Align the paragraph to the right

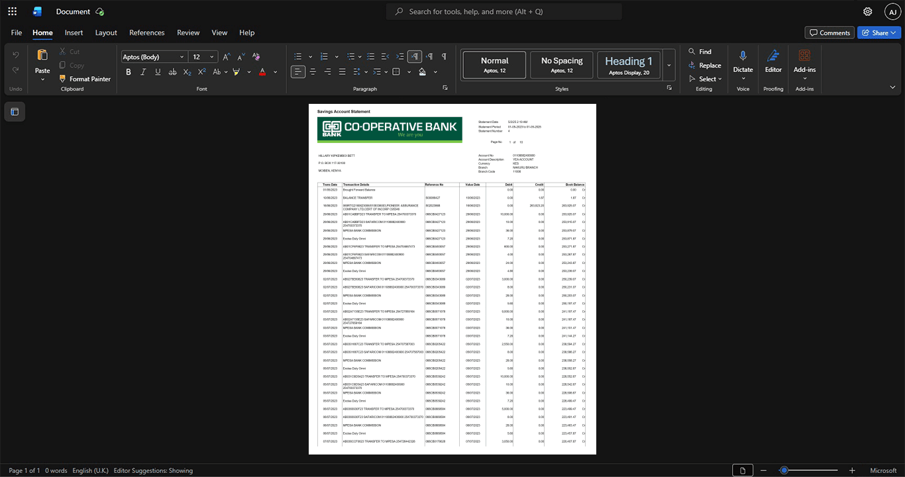(x=327, y=72)
